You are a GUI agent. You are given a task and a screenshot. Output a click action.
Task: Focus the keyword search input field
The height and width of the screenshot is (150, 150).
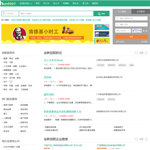point(56,14)
